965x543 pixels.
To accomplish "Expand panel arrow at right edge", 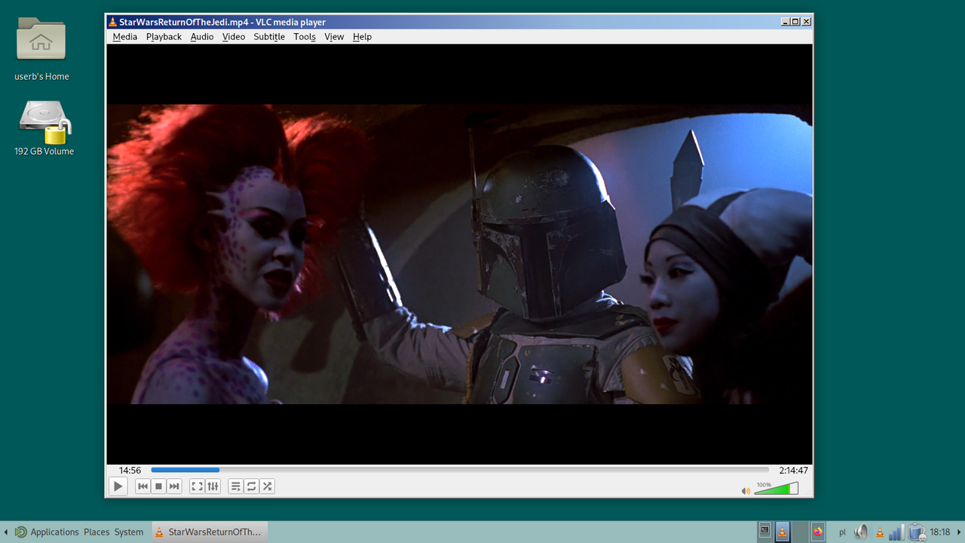I will 959,532.
